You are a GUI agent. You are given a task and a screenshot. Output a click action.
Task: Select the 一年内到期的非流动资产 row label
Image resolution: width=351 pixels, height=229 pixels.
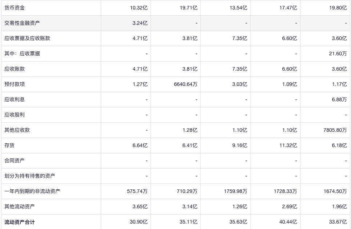point(32,191)
